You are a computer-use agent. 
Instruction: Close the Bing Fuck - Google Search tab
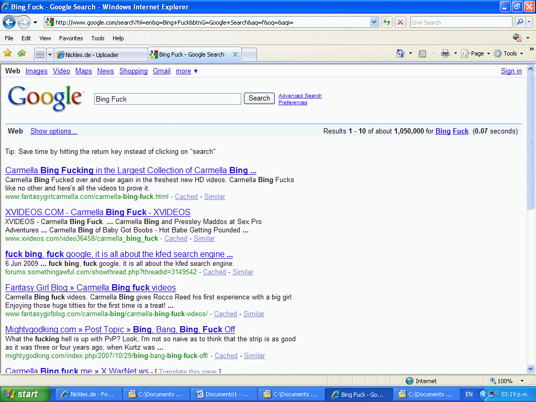235,54
